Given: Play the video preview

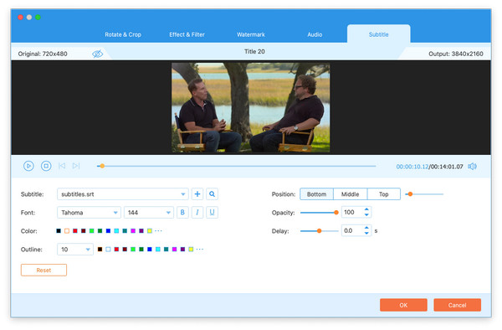Looking at the screenshot, I should coord(28,166).
